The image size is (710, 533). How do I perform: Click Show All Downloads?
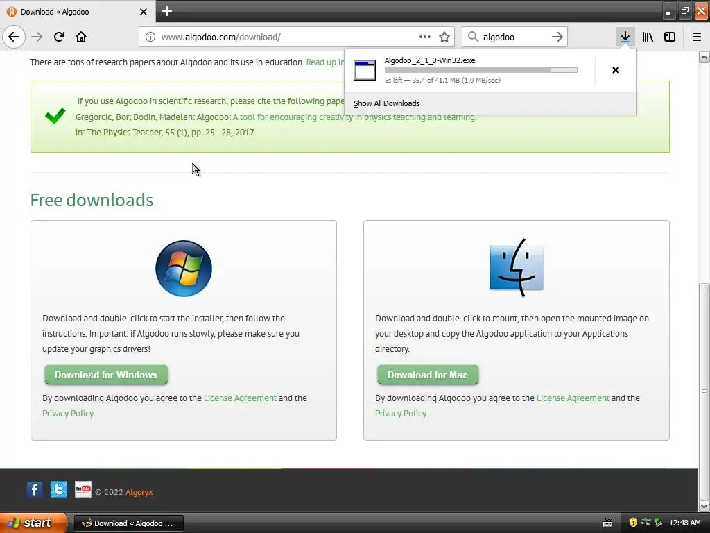[x=387, y=103]
